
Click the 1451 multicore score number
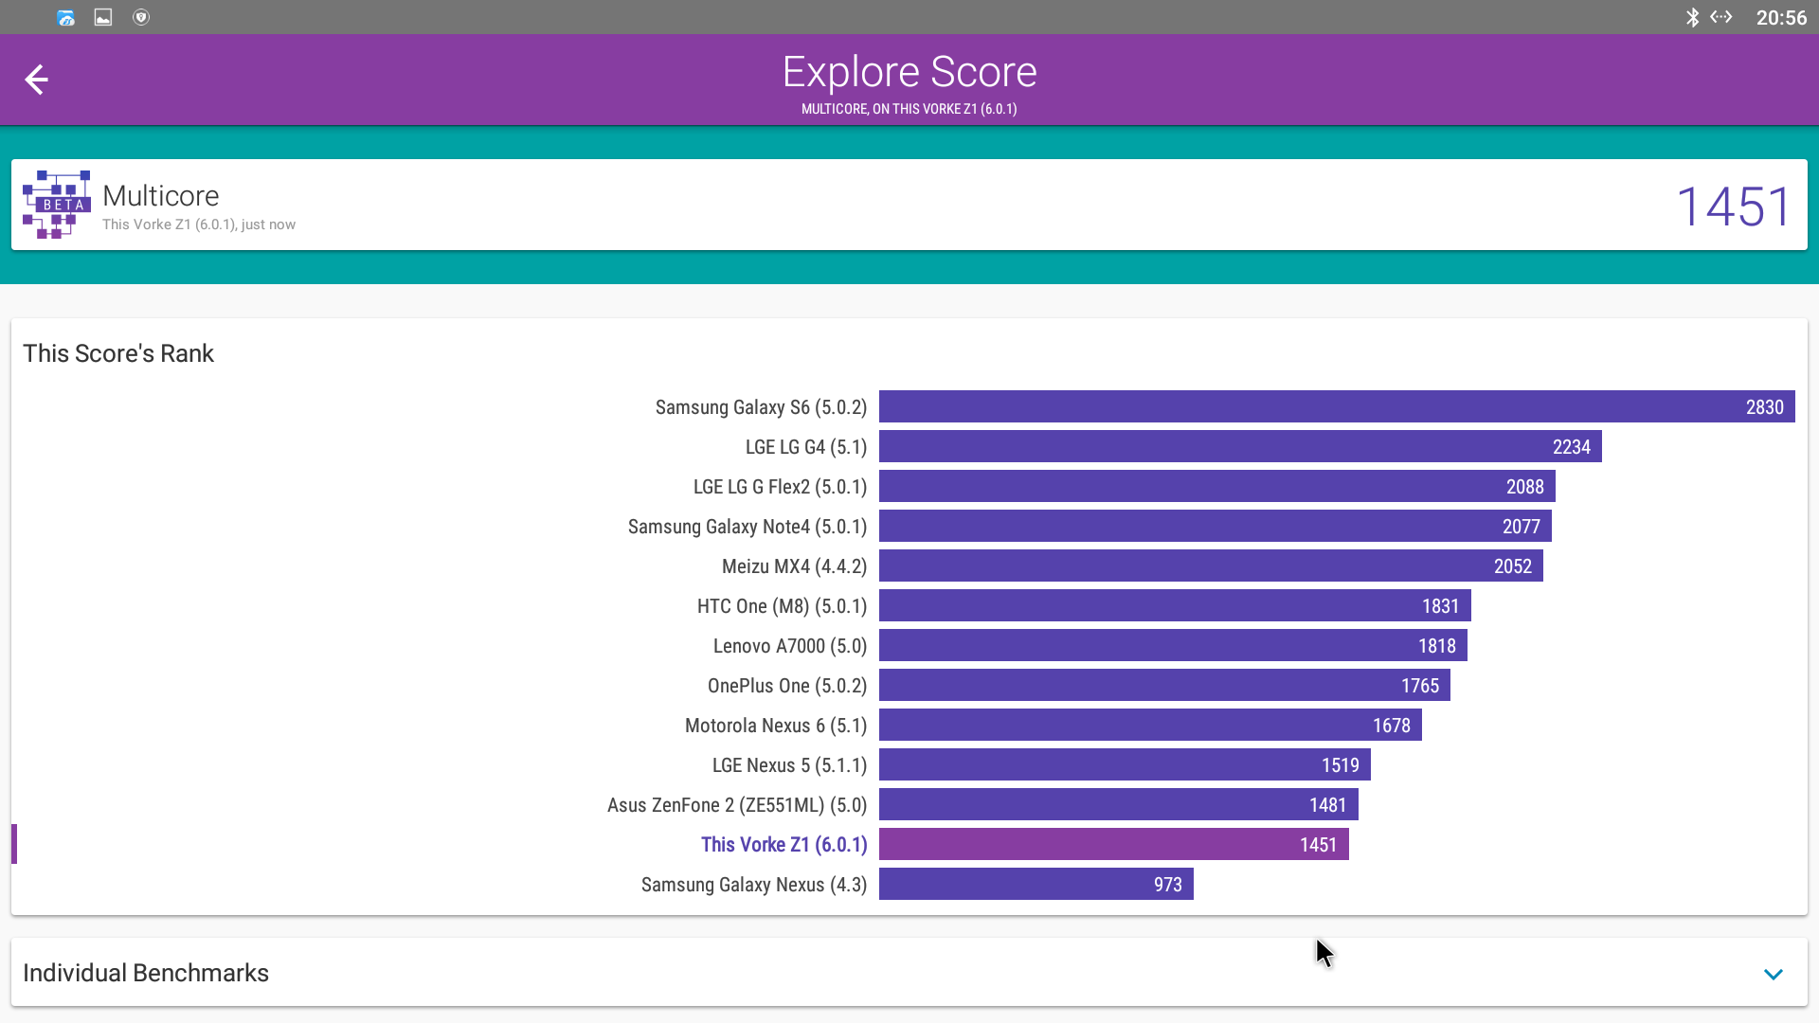(x=1733, y=206)
